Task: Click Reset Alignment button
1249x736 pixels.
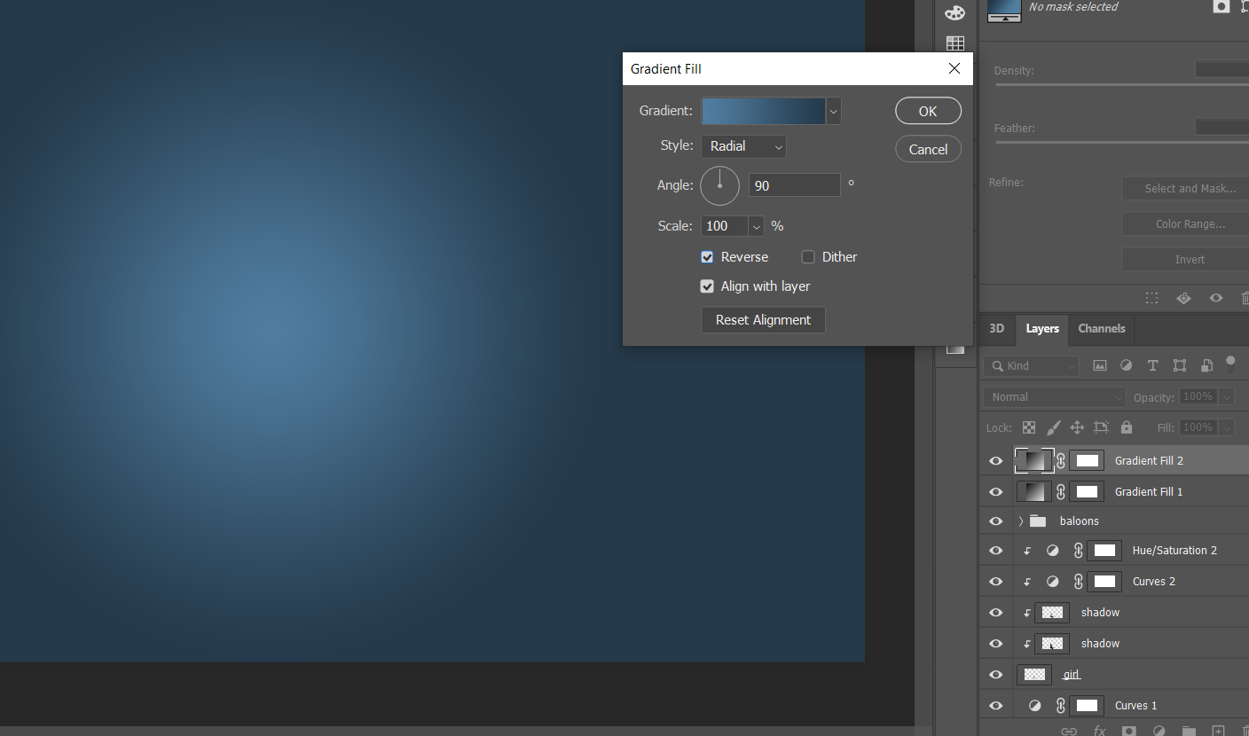Action: coord(763,320)
